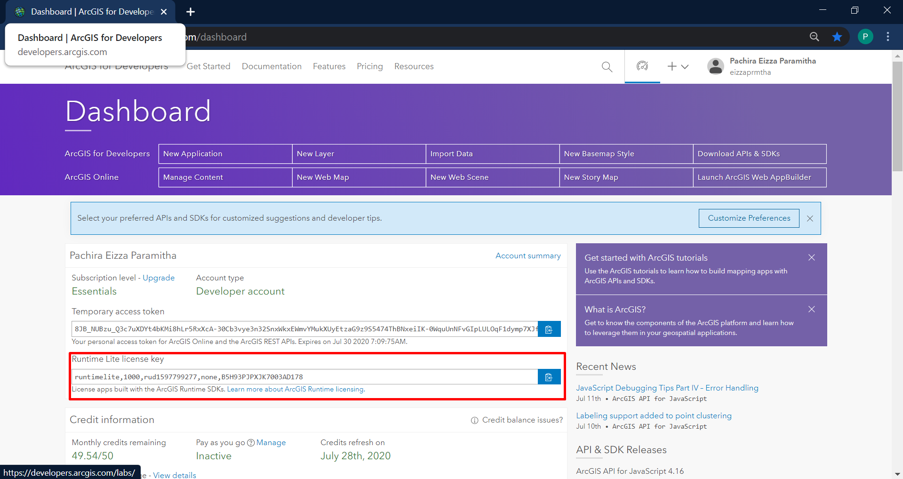Open the Chrome three-dot menu

tap(888, 37)
